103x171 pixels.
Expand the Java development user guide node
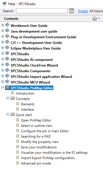pyautogui.click(x=3, y=31)
